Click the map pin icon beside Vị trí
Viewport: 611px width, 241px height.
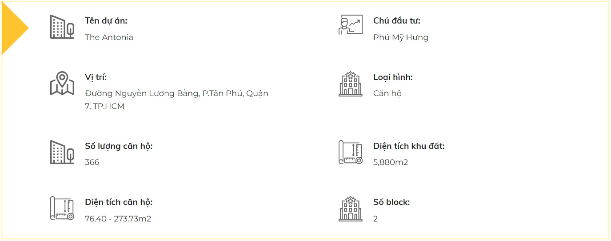(x=62, y=83)
